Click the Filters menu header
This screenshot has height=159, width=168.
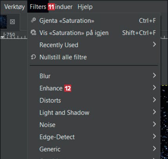pyautogui.click(x=38, y=7)
